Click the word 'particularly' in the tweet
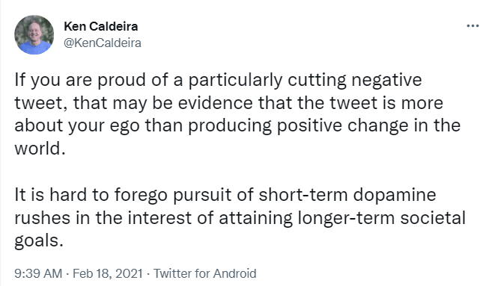Viewport: 489px width, 286px height. pyautogui.click(x=235, y=80)
